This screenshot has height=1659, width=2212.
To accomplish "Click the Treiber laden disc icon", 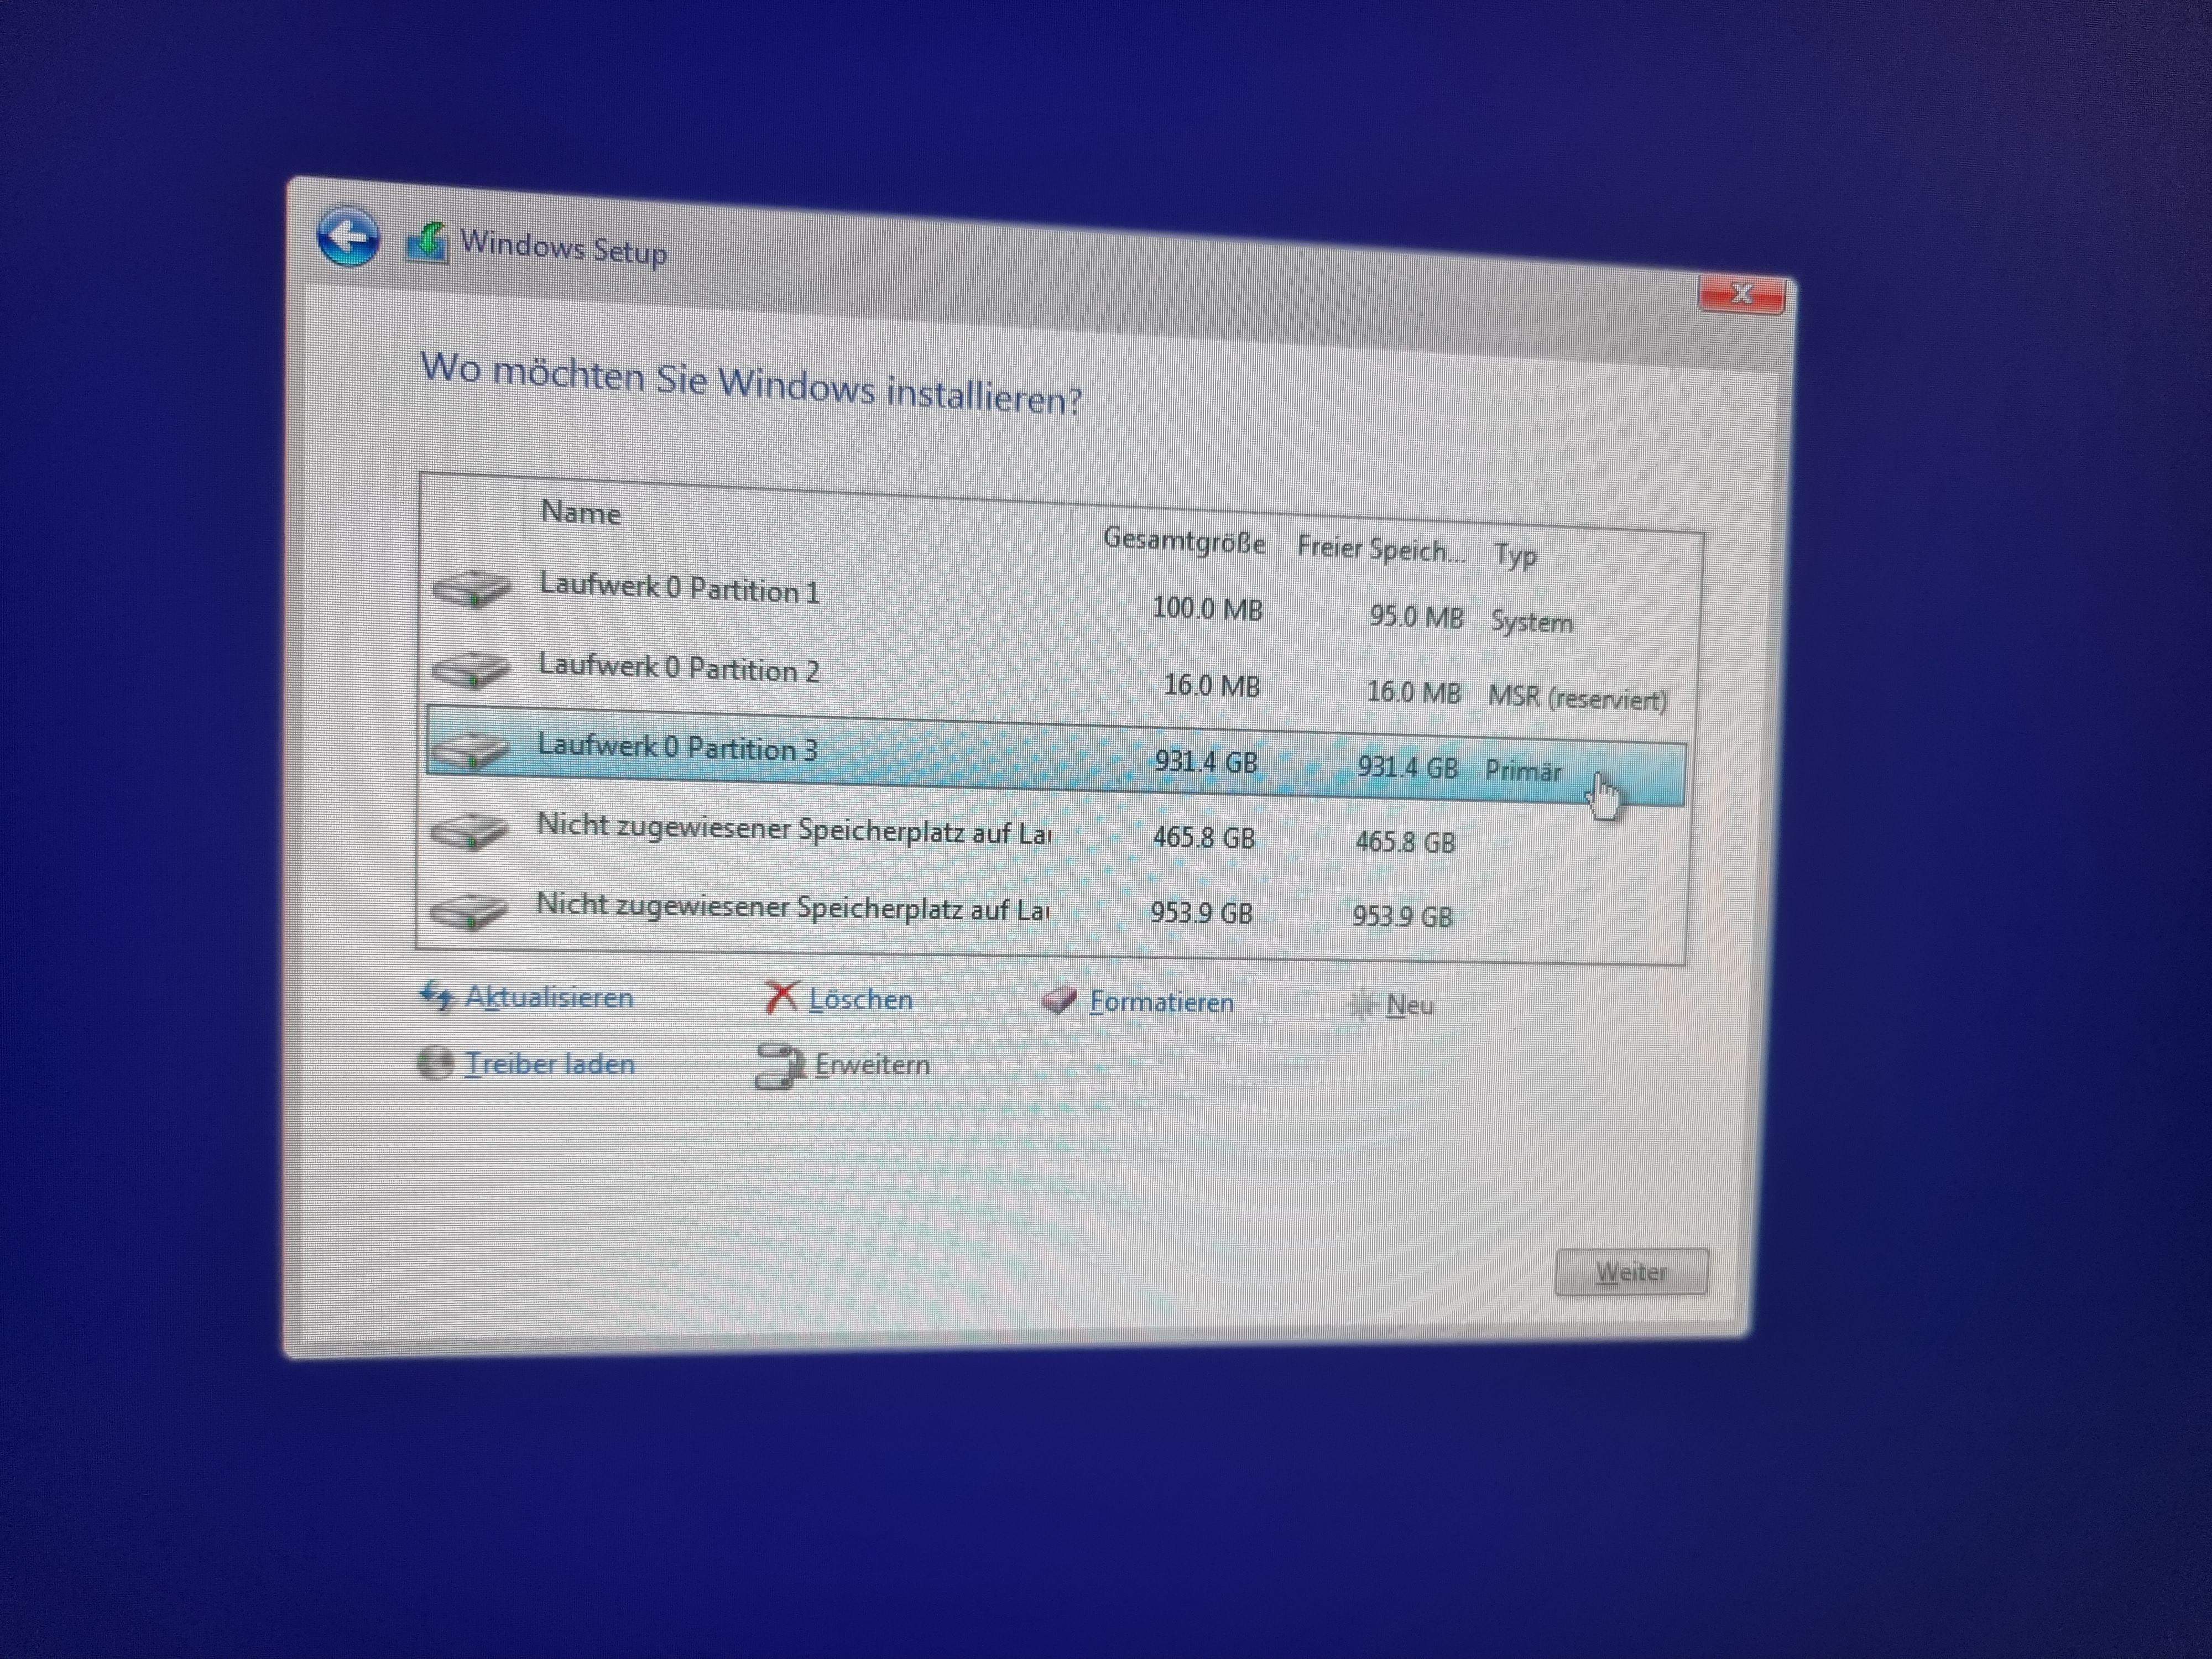I will point(435,1063).
